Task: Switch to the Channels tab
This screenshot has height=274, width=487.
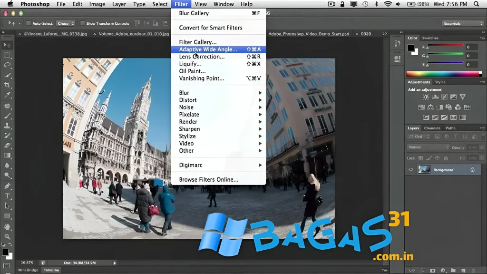Action: 432,128
